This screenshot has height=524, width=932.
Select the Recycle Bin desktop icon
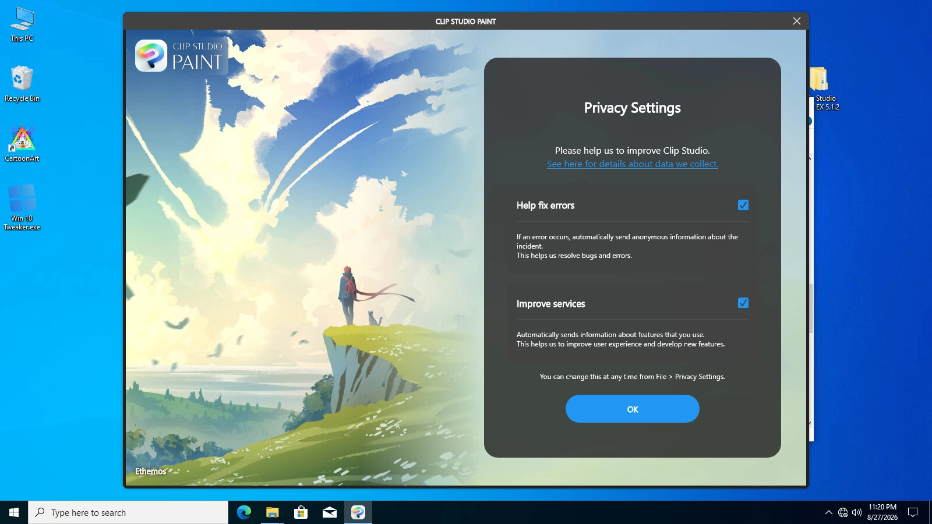point(22,84)
